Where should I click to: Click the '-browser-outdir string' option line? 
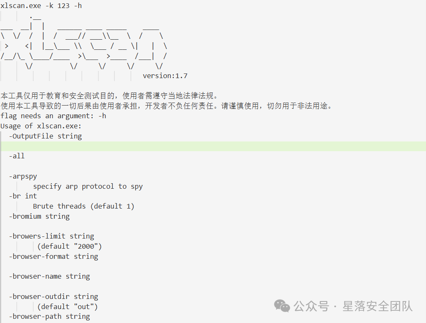(x=54, y=296)
